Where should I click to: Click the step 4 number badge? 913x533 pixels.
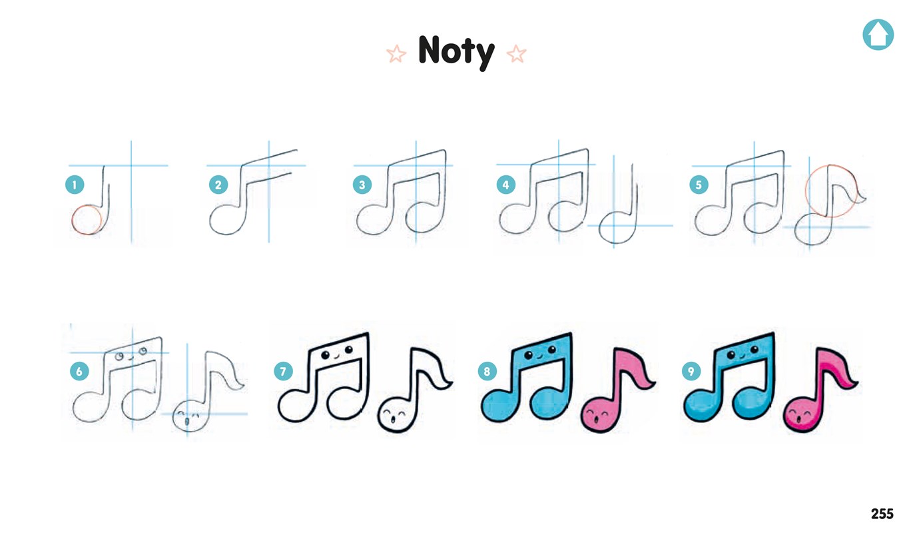coord(506,185)
